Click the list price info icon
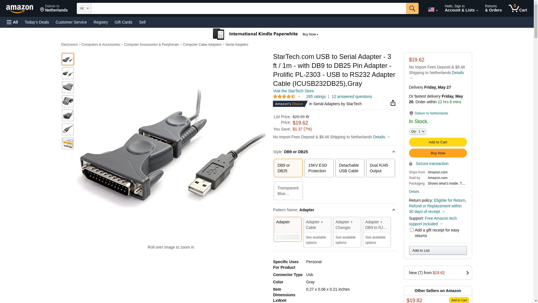Viewport: 538px width, 303px height. [x=307, y=117]
